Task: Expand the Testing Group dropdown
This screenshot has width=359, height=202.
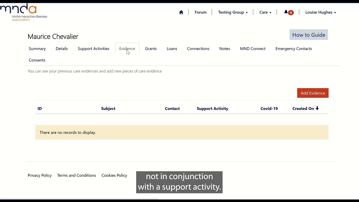Action: tap(233, 12)
